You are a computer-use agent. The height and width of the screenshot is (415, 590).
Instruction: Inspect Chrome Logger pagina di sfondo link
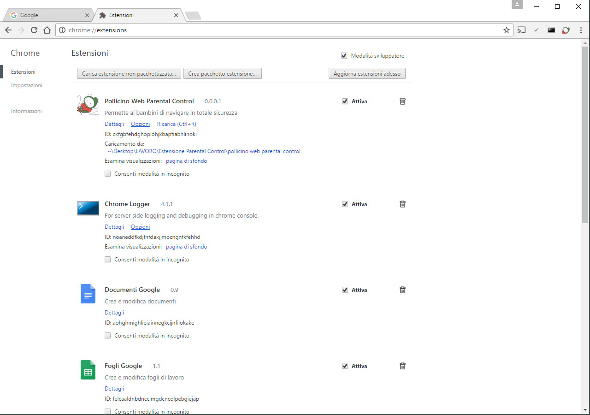coord(186,247)
